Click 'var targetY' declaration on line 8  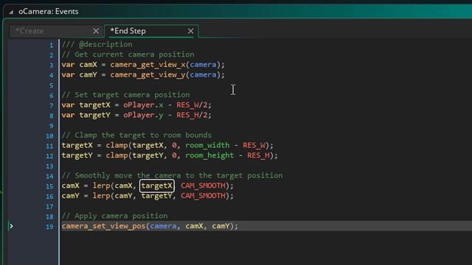click(x=86, y=115)
